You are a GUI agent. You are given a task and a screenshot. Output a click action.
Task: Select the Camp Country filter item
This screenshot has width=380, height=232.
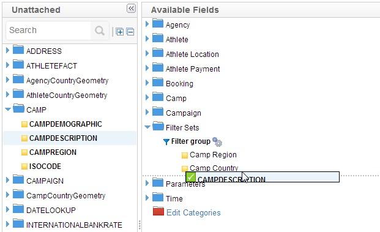tap(214, 168)
